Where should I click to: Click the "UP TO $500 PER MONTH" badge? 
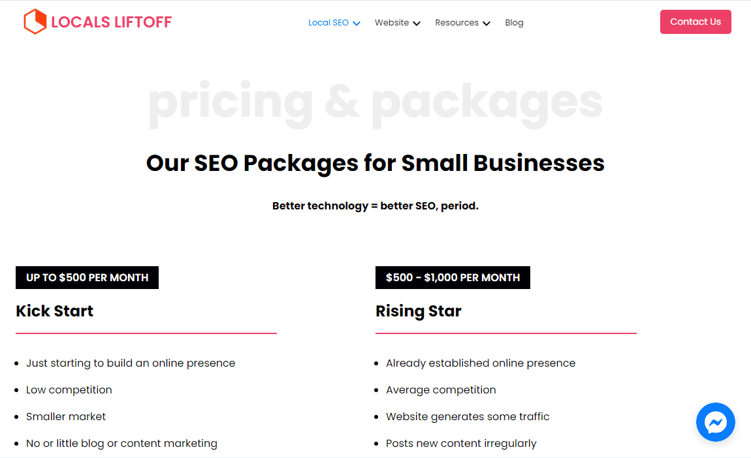[87, 277]
